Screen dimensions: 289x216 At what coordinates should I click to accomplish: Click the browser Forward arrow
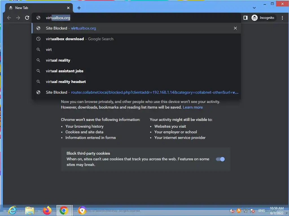(18, 18)
